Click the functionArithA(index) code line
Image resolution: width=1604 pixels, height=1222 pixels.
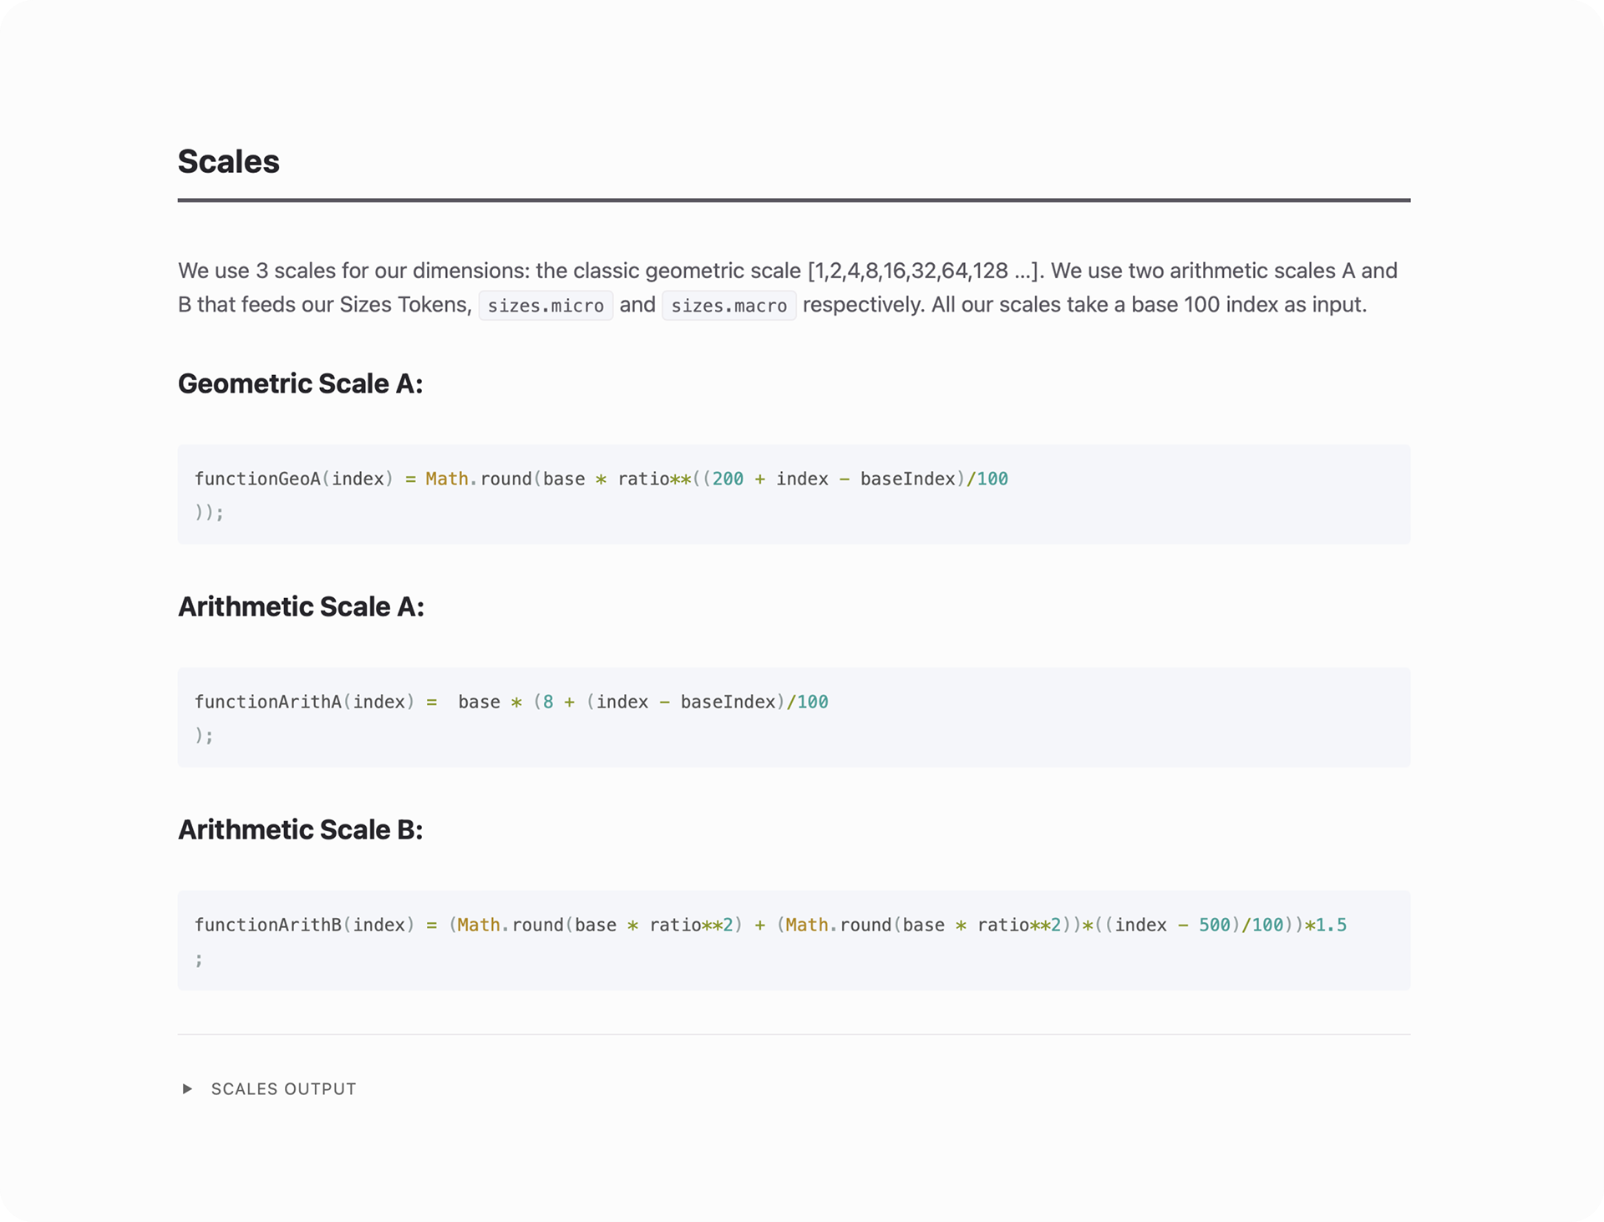click(x=511, y=702)
